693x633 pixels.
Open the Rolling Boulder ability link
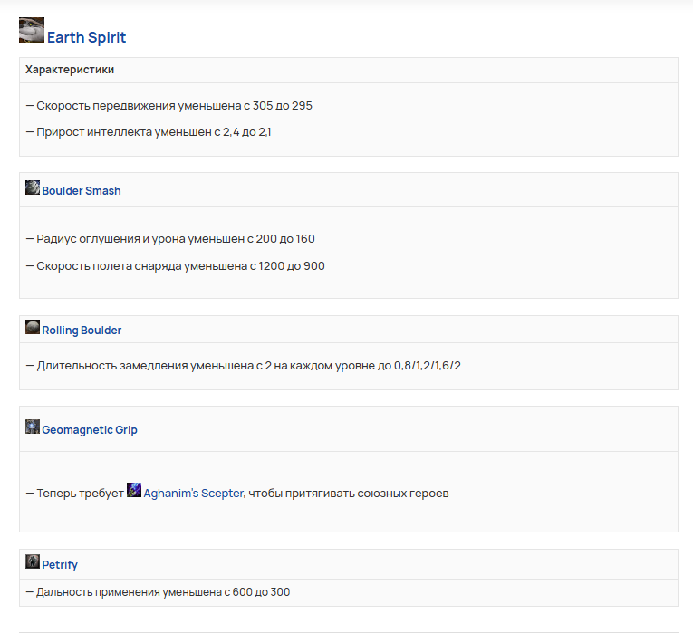pyautogui.click(x=82, y=331)
